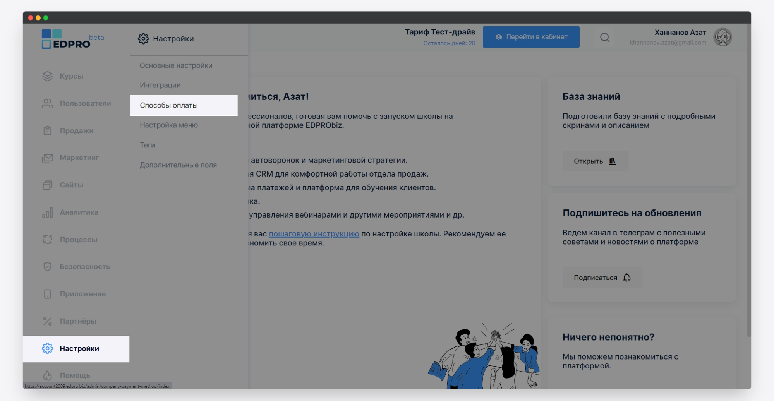The height and width of the screenshot is (401, 774).
Task: Open "Дополнительные поля" settings entry
Action: pyautogui.click(x=178, y=165)
